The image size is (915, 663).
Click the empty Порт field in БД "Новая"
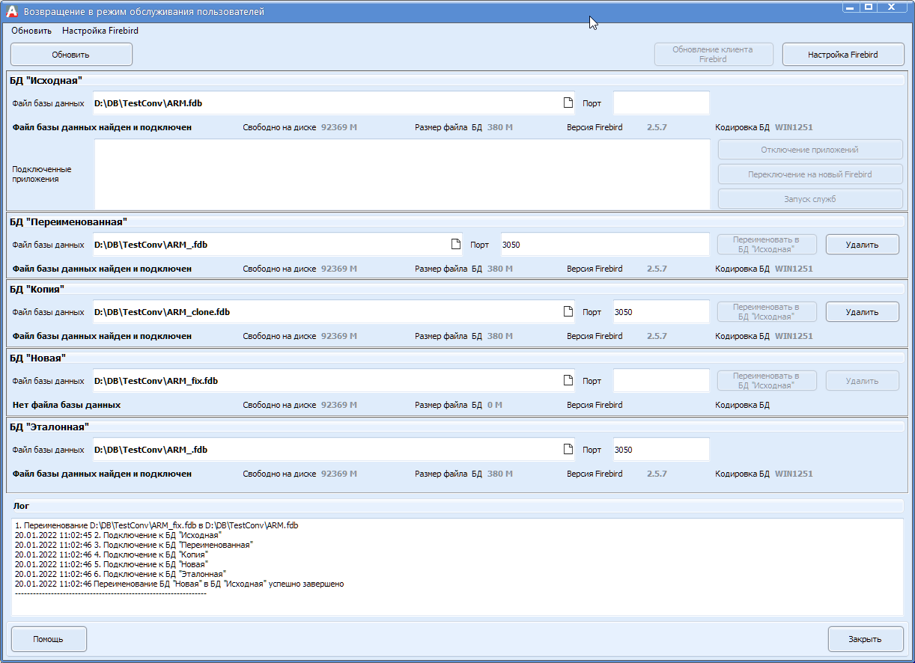point(661,380)
